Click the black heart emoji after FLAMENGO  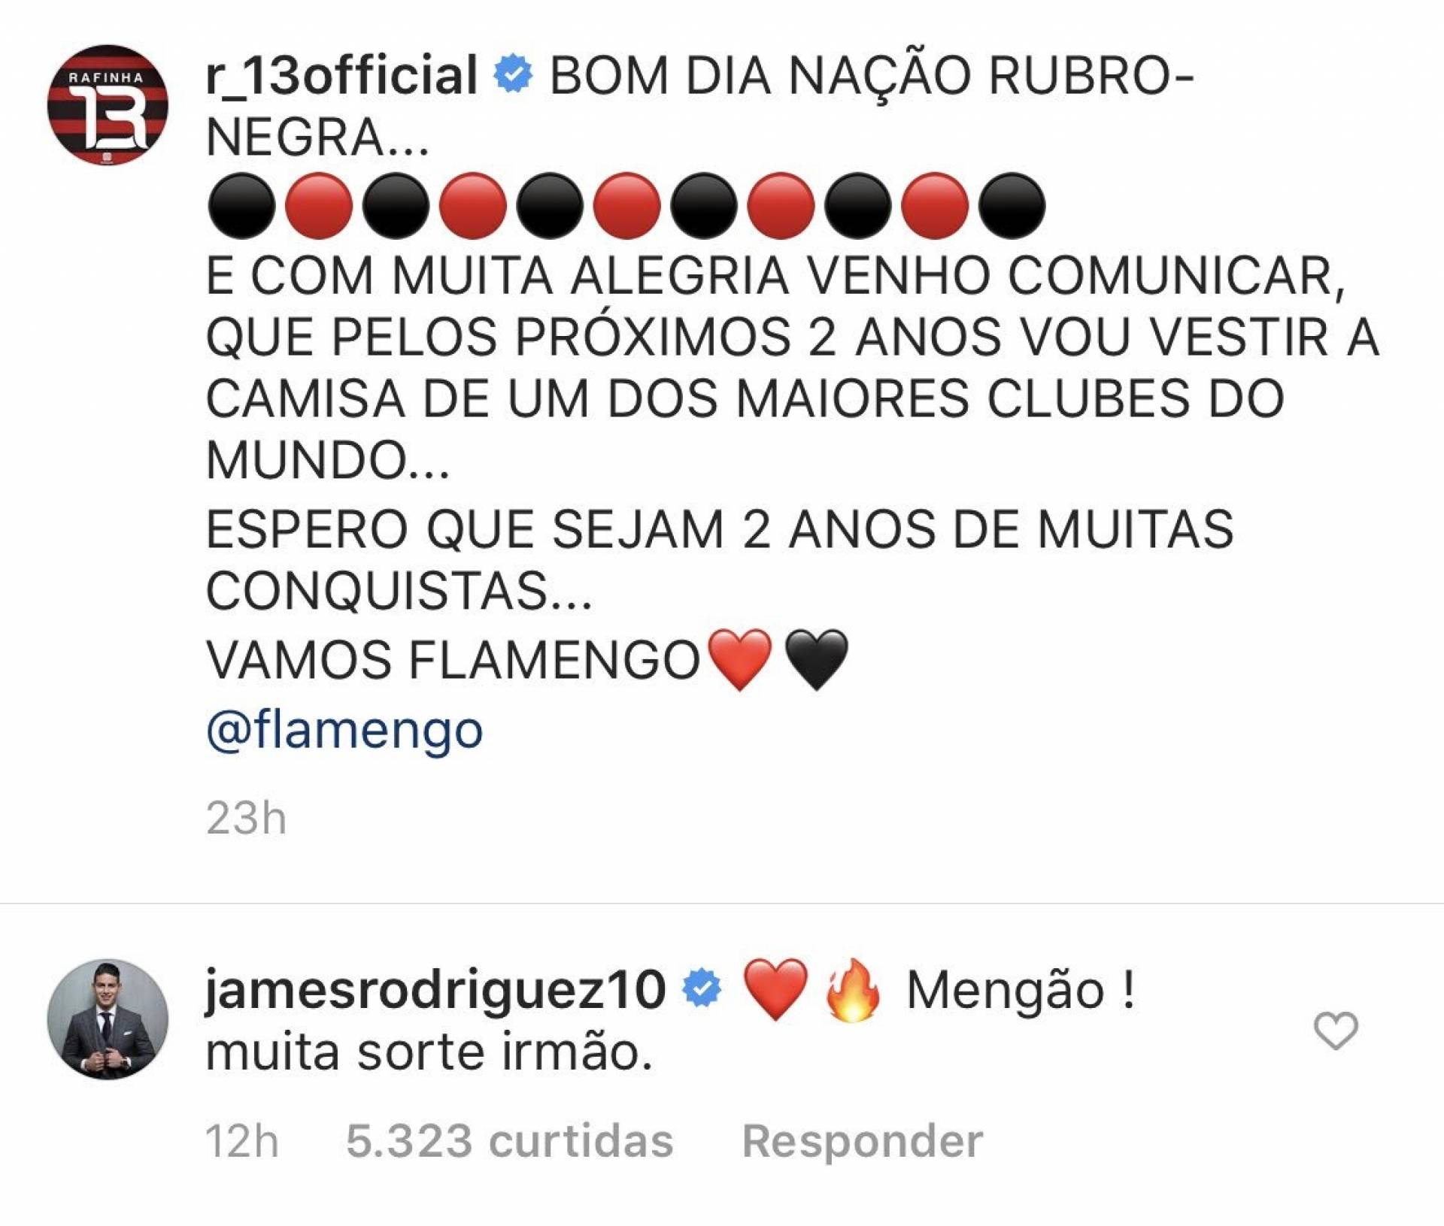click(x=816, y=660)
